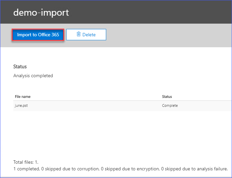The width and height of the screenshot is (232, 178).
Task: Click the File name column header
Action: pos(23,97)
